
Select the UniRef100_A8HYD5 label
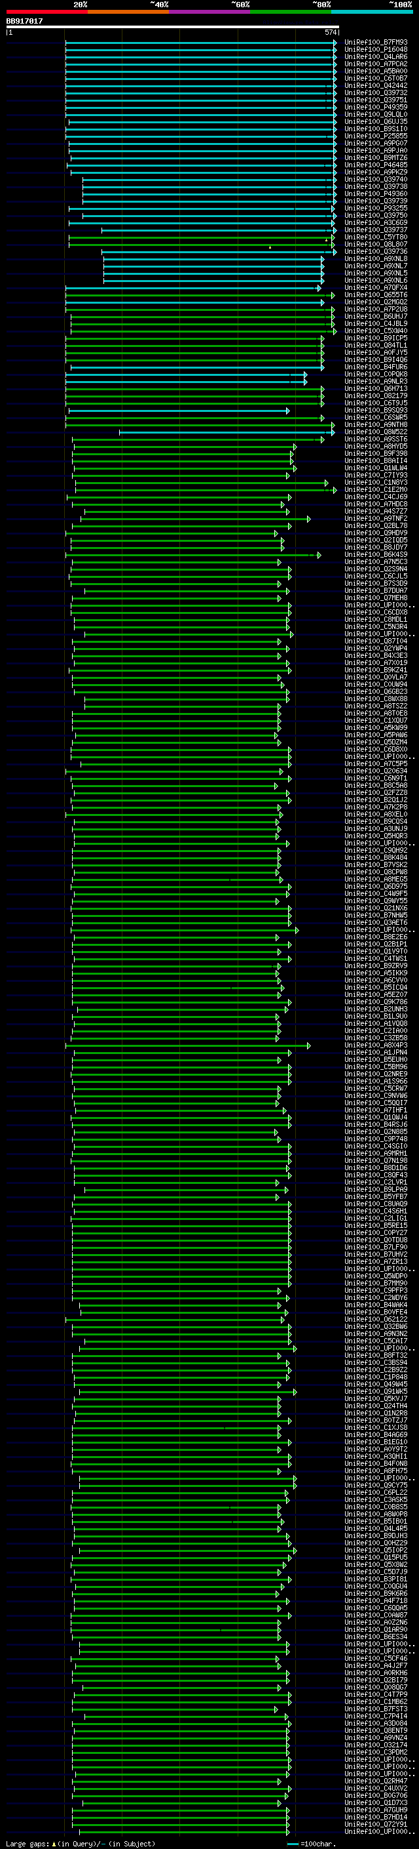(376, 447)
